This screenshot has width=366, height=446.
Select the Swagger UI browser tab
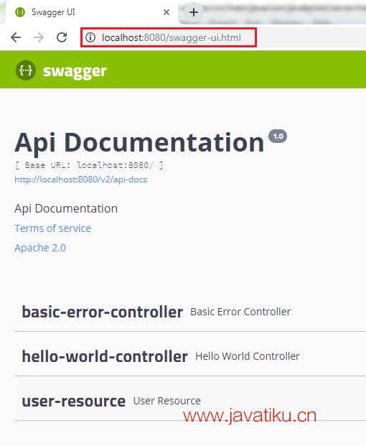pos(92,12)
